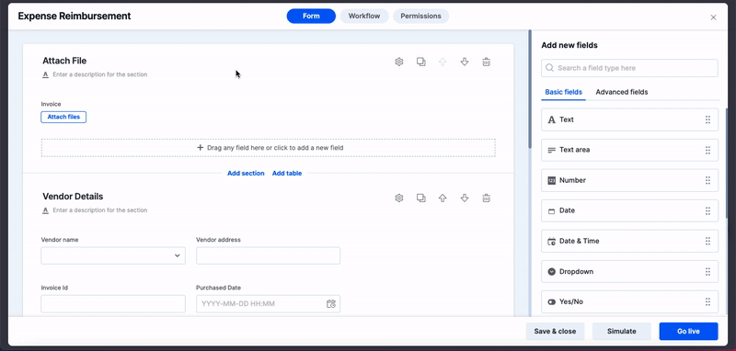The width and height of the screenshot is (736, 351).
Task: Click the Date & Time field icon
Action: point(551,242)
